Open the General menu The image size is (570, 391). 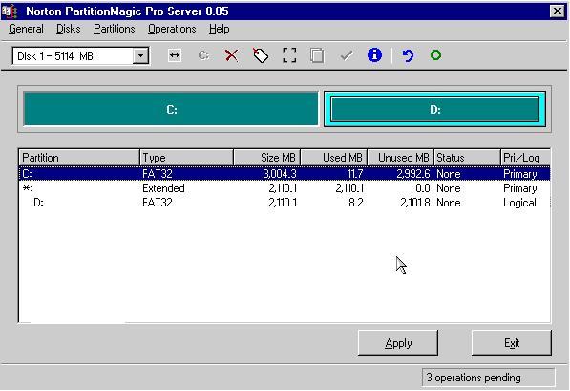click(26, 29)
